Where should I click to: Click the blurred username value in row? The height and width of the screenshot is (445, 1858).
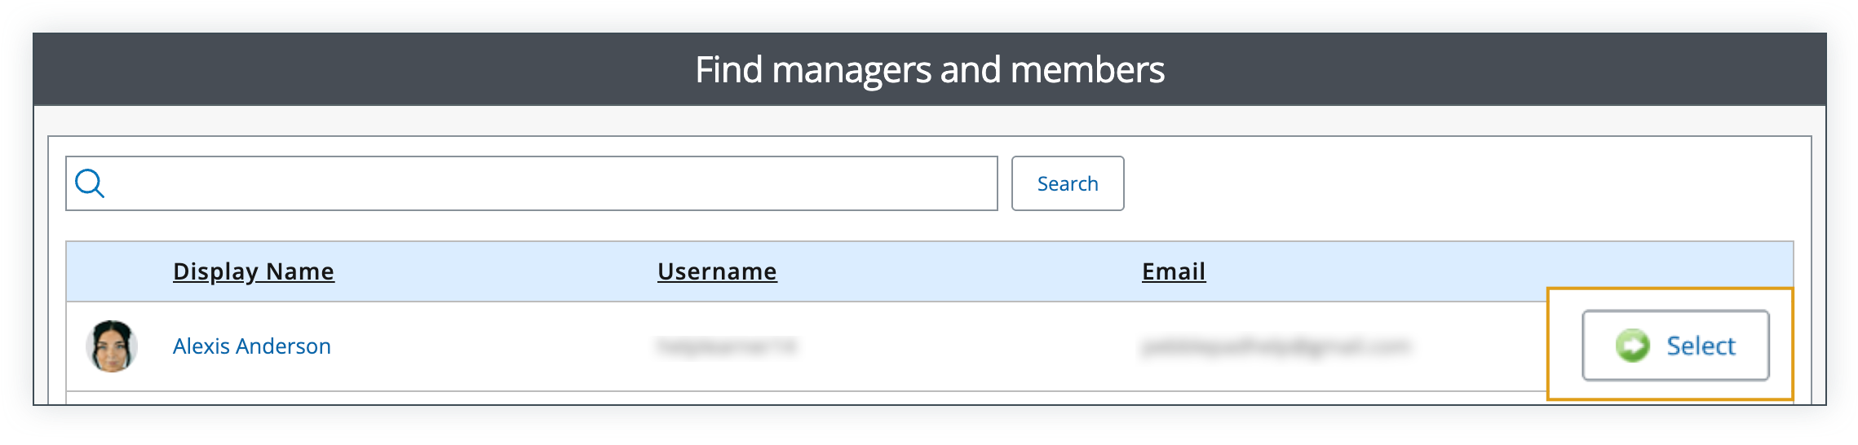pyautogui.click(x=727, y=346)
